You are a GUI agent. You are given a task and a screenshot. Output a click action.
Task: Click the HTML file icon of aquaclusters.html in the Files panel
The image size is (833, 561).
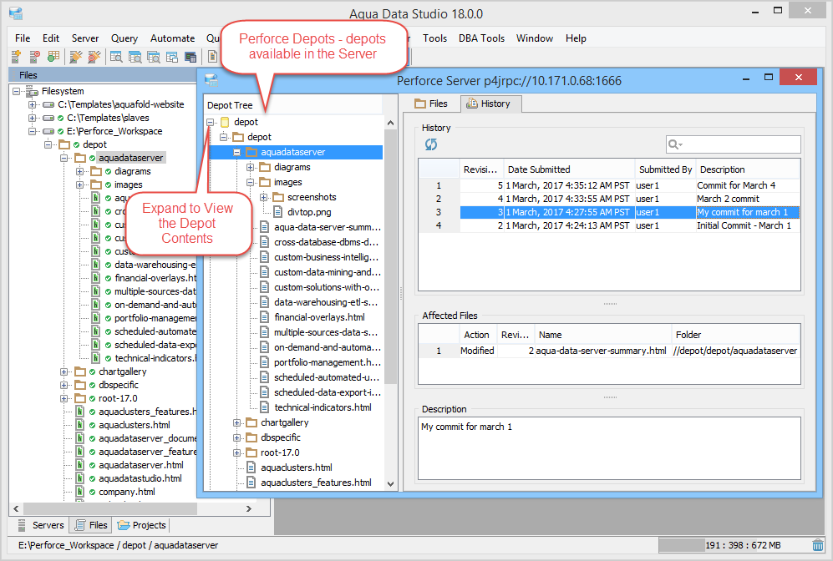click(x=79, y=425)
